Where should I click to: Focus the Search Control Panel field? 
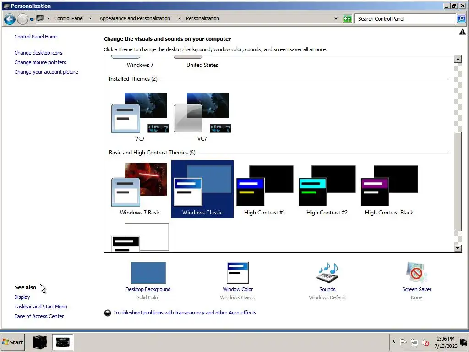(405, 18)
